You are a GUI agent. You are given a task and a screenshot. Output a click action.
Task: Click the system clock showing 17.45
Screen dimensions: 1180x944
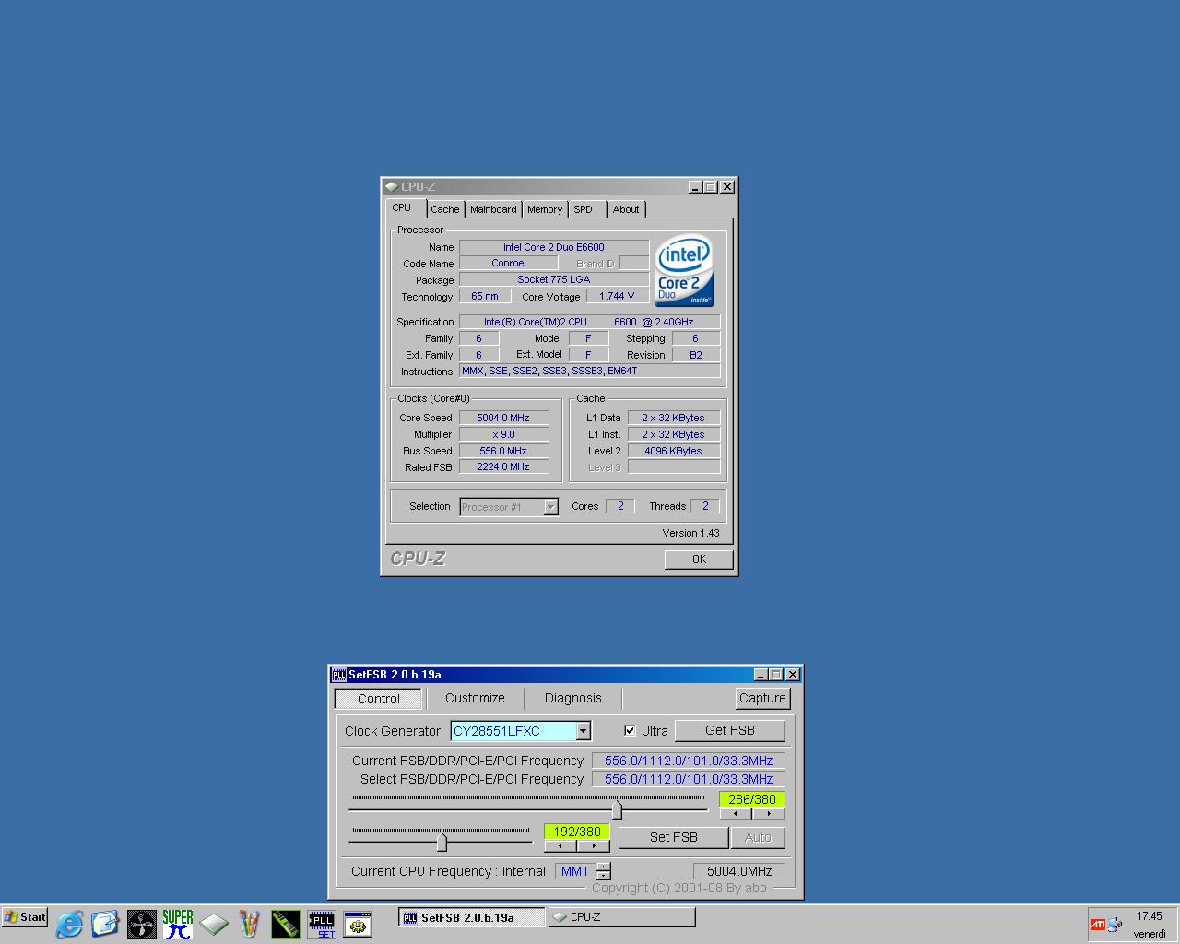[x=1150, y=916]
